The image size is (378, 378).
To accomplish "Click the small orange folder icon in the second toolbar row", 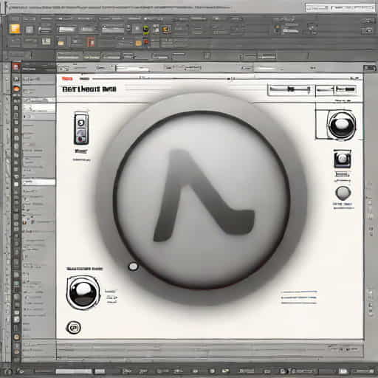I will click(139, 44).
